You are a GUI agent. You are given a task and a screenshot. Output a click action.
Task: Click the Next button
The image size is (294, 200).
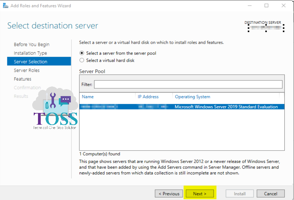200,194
